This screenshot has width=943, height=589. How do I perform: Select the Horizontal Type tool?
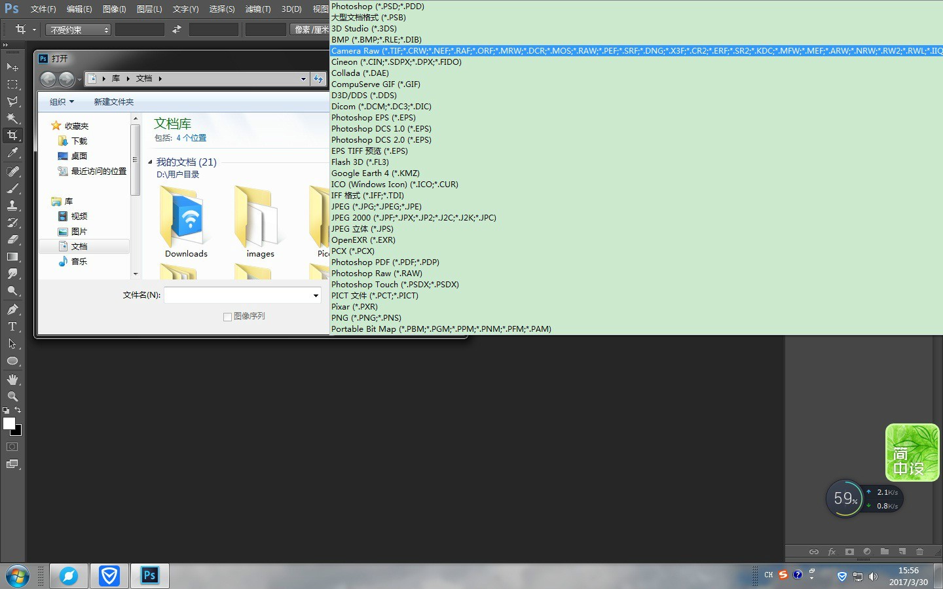click(12, 326)
